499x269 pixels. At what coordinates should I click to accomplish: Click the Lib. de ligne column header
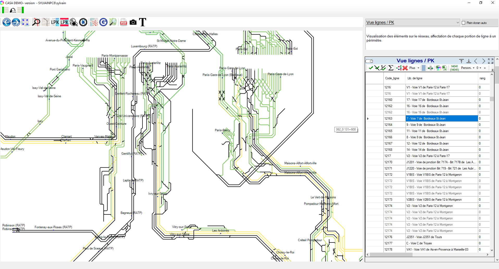coord(415,78)
